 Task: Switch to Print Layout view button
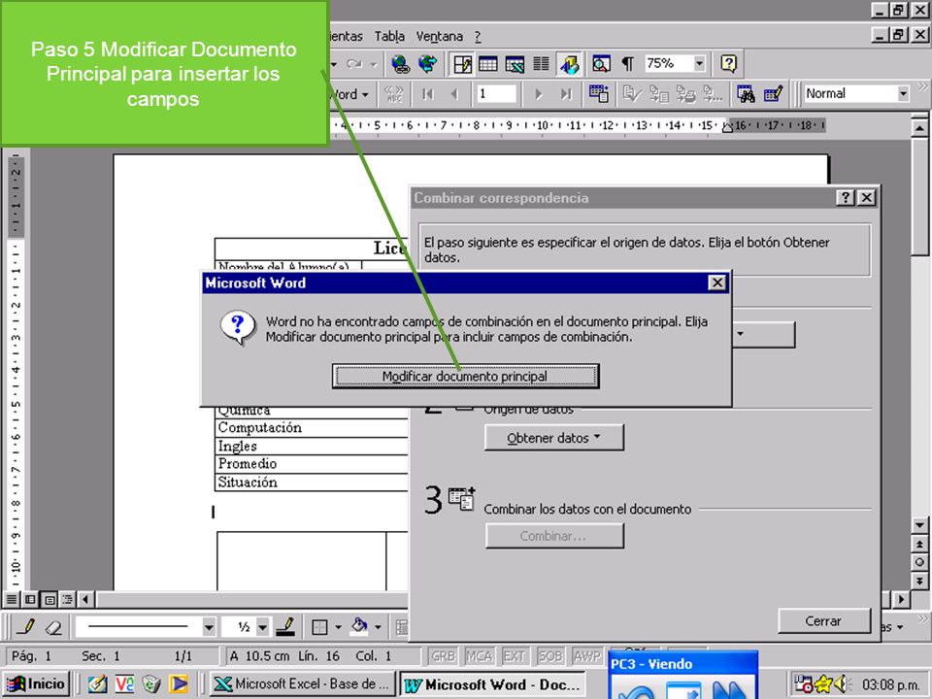click(50, 599)
